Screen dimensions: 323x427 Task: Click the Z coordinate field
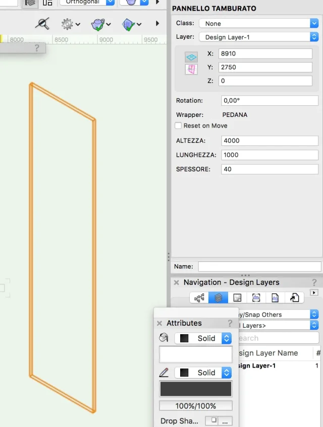[x=265, y=81]
